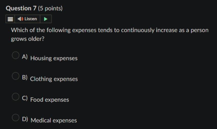
Task: Select radio button for option C
Action: pyautogui.click(x=16, y=96)
